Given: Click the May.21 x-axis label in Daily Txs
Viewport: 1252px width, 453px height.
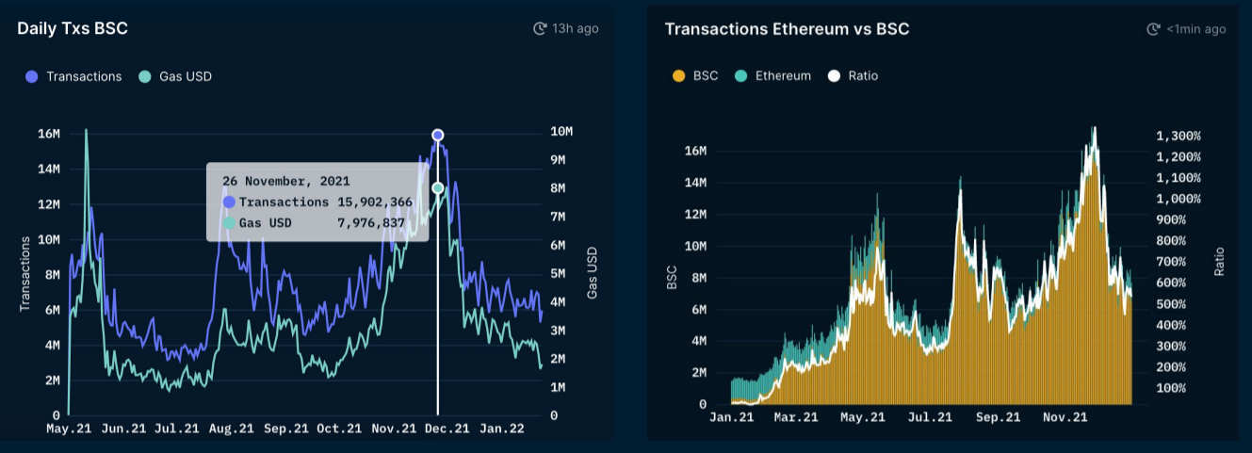Looking at the screenshot, I should click(x=70, y=429).
